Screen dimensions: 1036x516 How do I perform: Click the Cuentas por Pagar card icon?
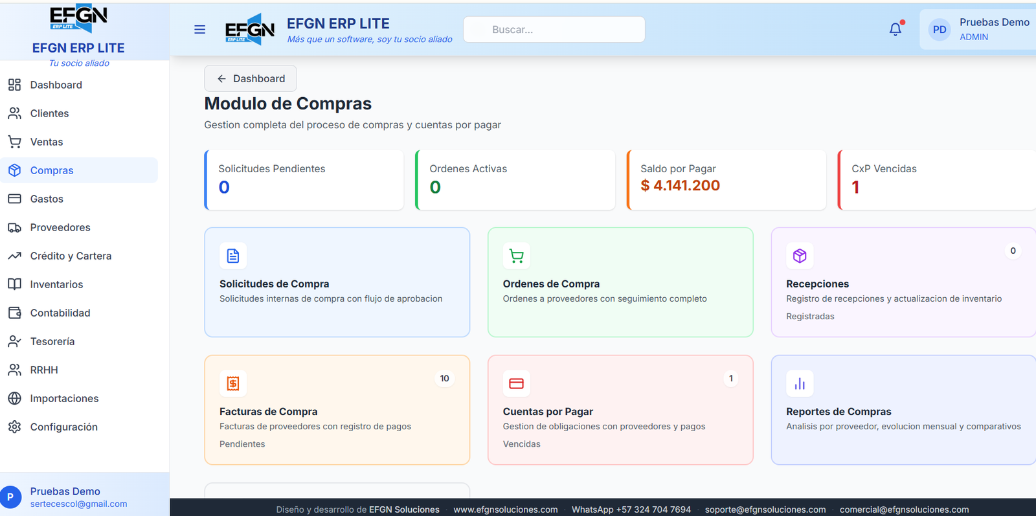[x=517, y=383]
